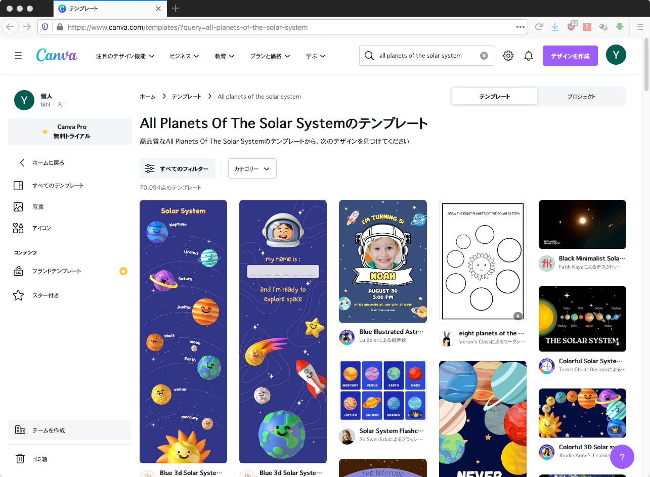Click the Photos sidebar icon
The image size is (650, 477).
tap(18, 206)
